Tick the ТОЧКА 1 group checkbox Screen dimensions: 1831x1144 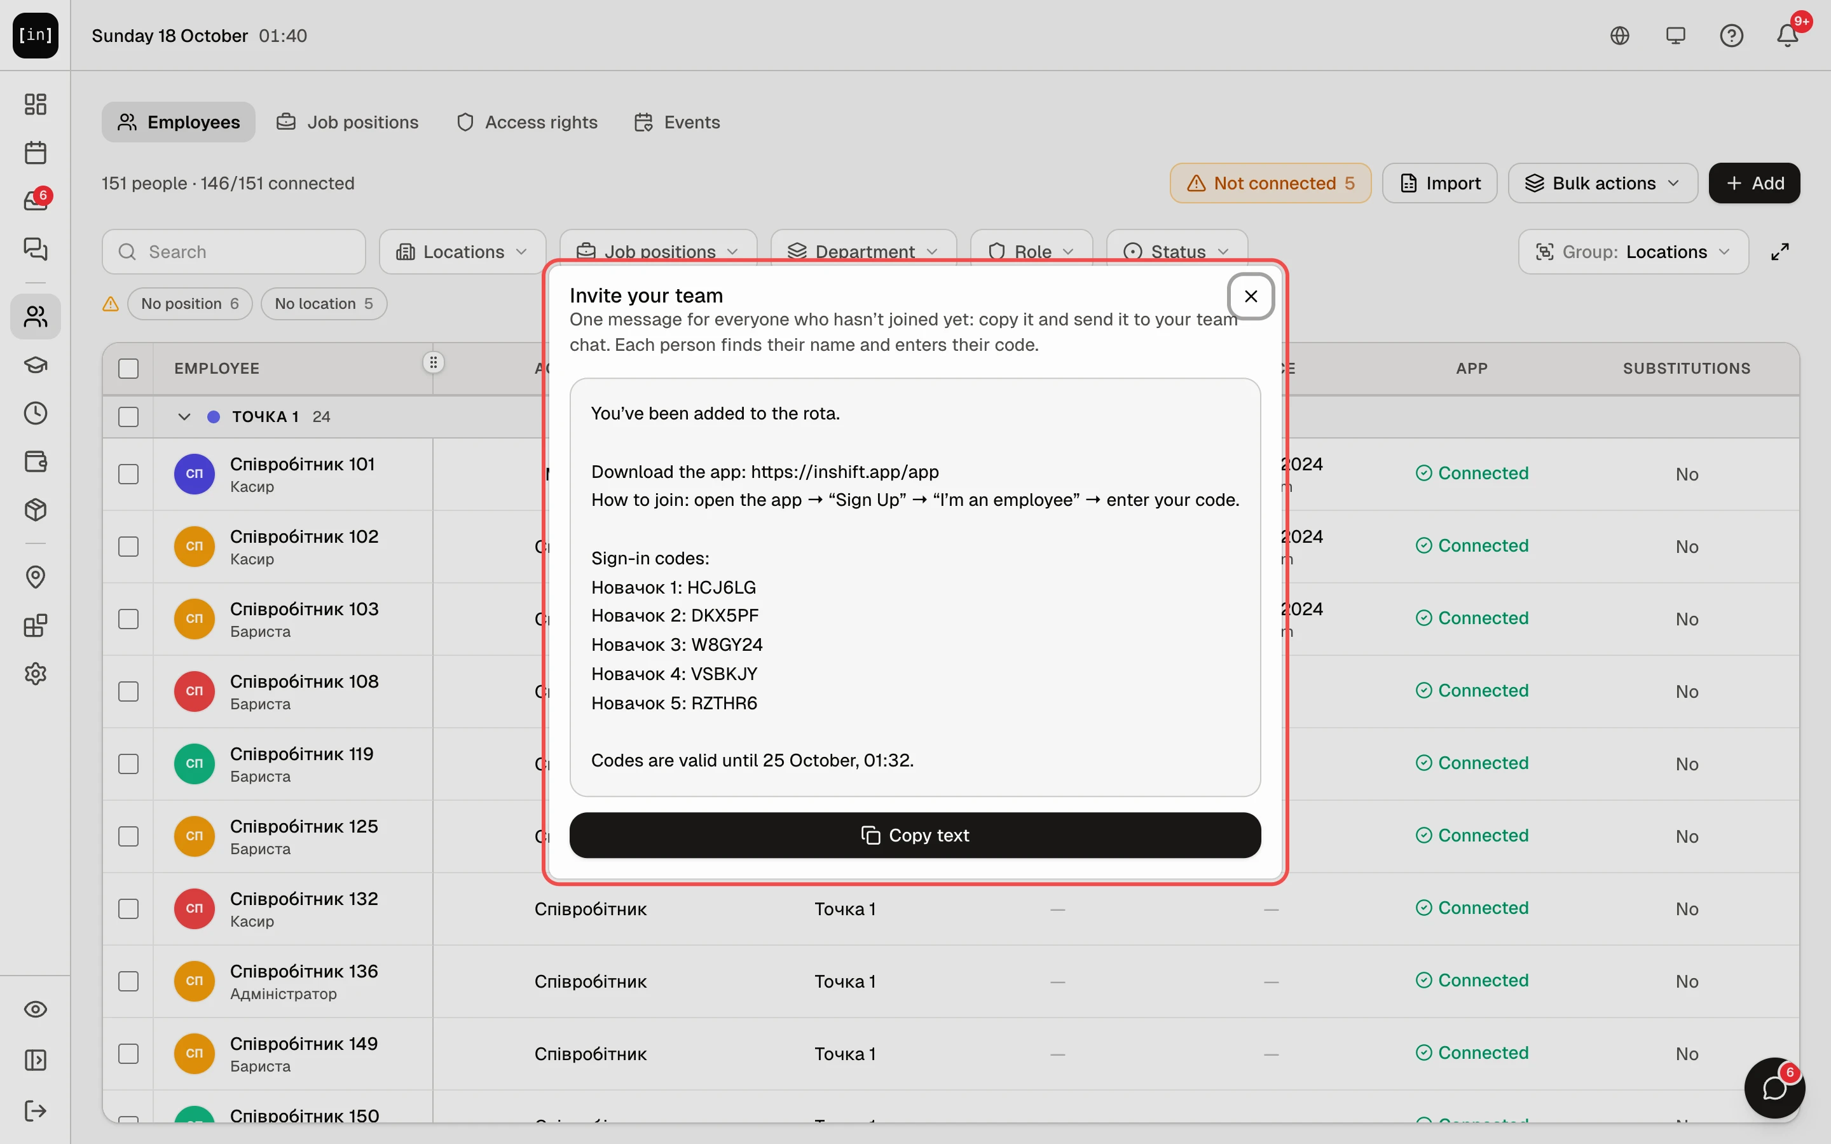tap(128, 417)
